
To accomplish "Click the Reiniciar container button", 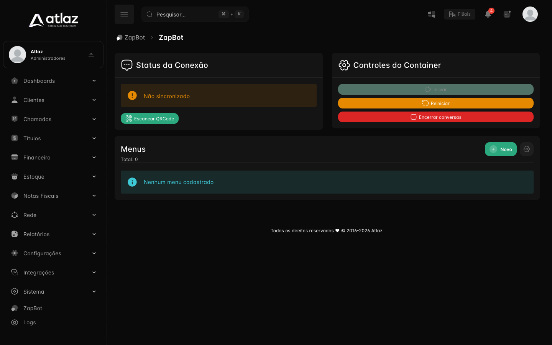I will tap(436, 103).
